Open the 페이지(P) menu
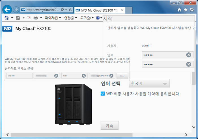 (x=53, y=18)
